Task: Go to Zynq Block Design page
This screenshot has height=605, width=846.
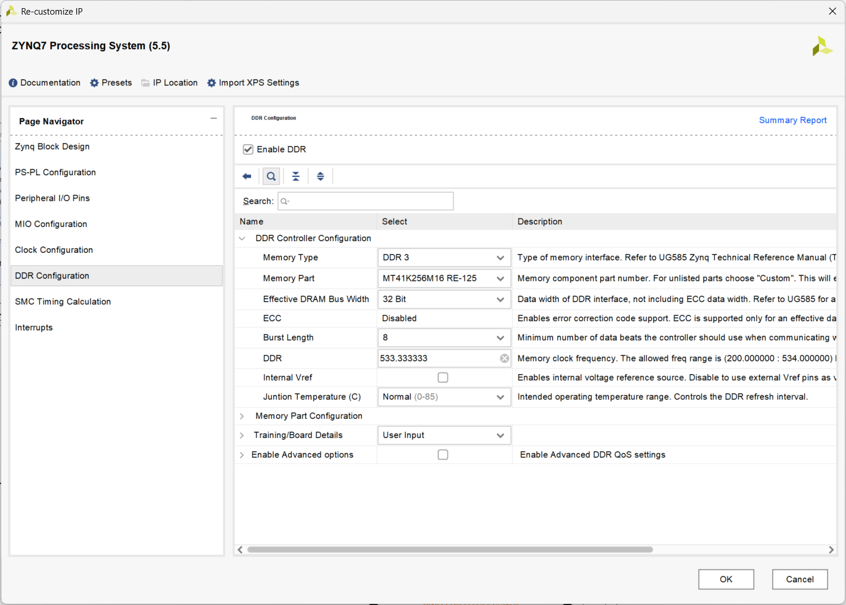Action: point(117,147)
